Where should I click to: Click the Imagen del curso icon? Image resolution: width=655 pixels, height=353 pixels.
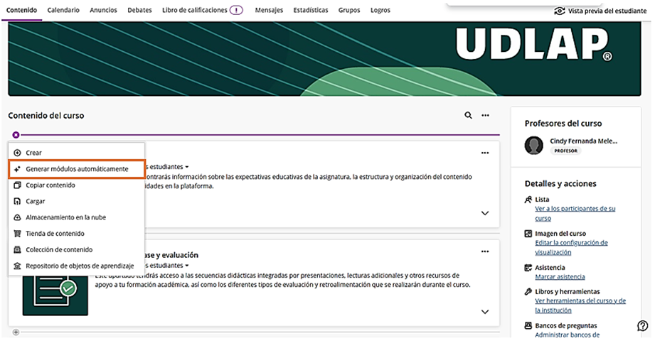[528, 234]
